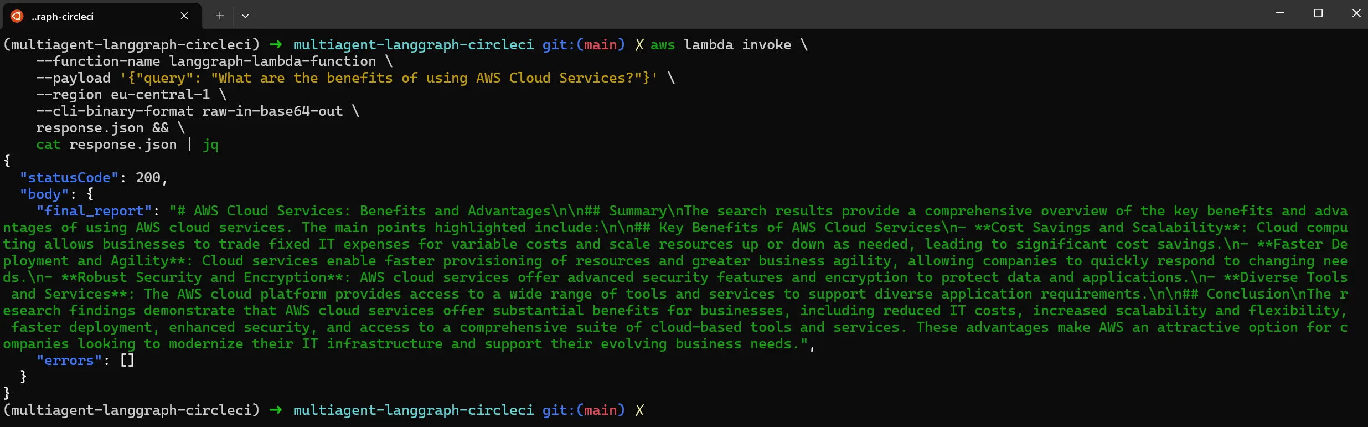Click the 'statusCode' key in the JSON output
This screenshot has width=1368, height=427.
[69, 177]
